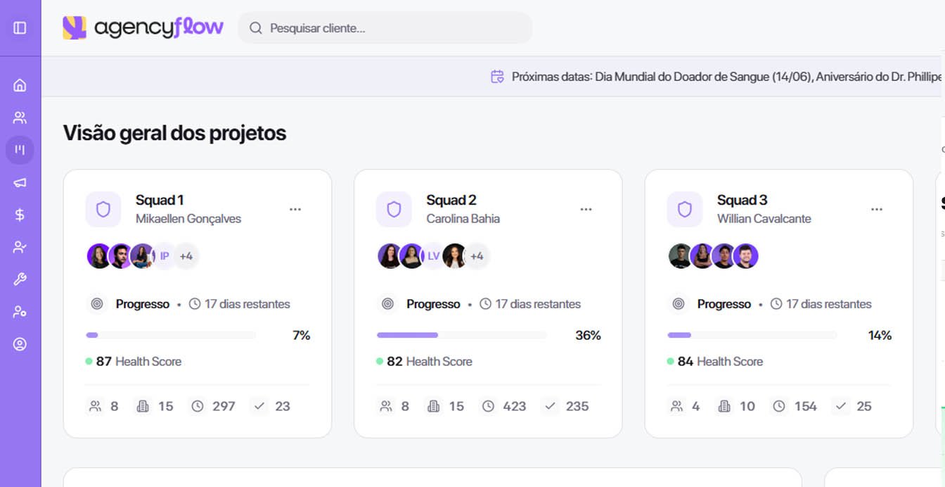Open the Squad 3 title

click(x=742, y=200)
